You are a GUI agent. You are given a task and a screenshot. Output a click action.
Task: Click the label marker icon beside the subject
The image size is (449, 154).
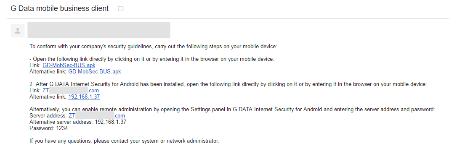coord(121,9)
